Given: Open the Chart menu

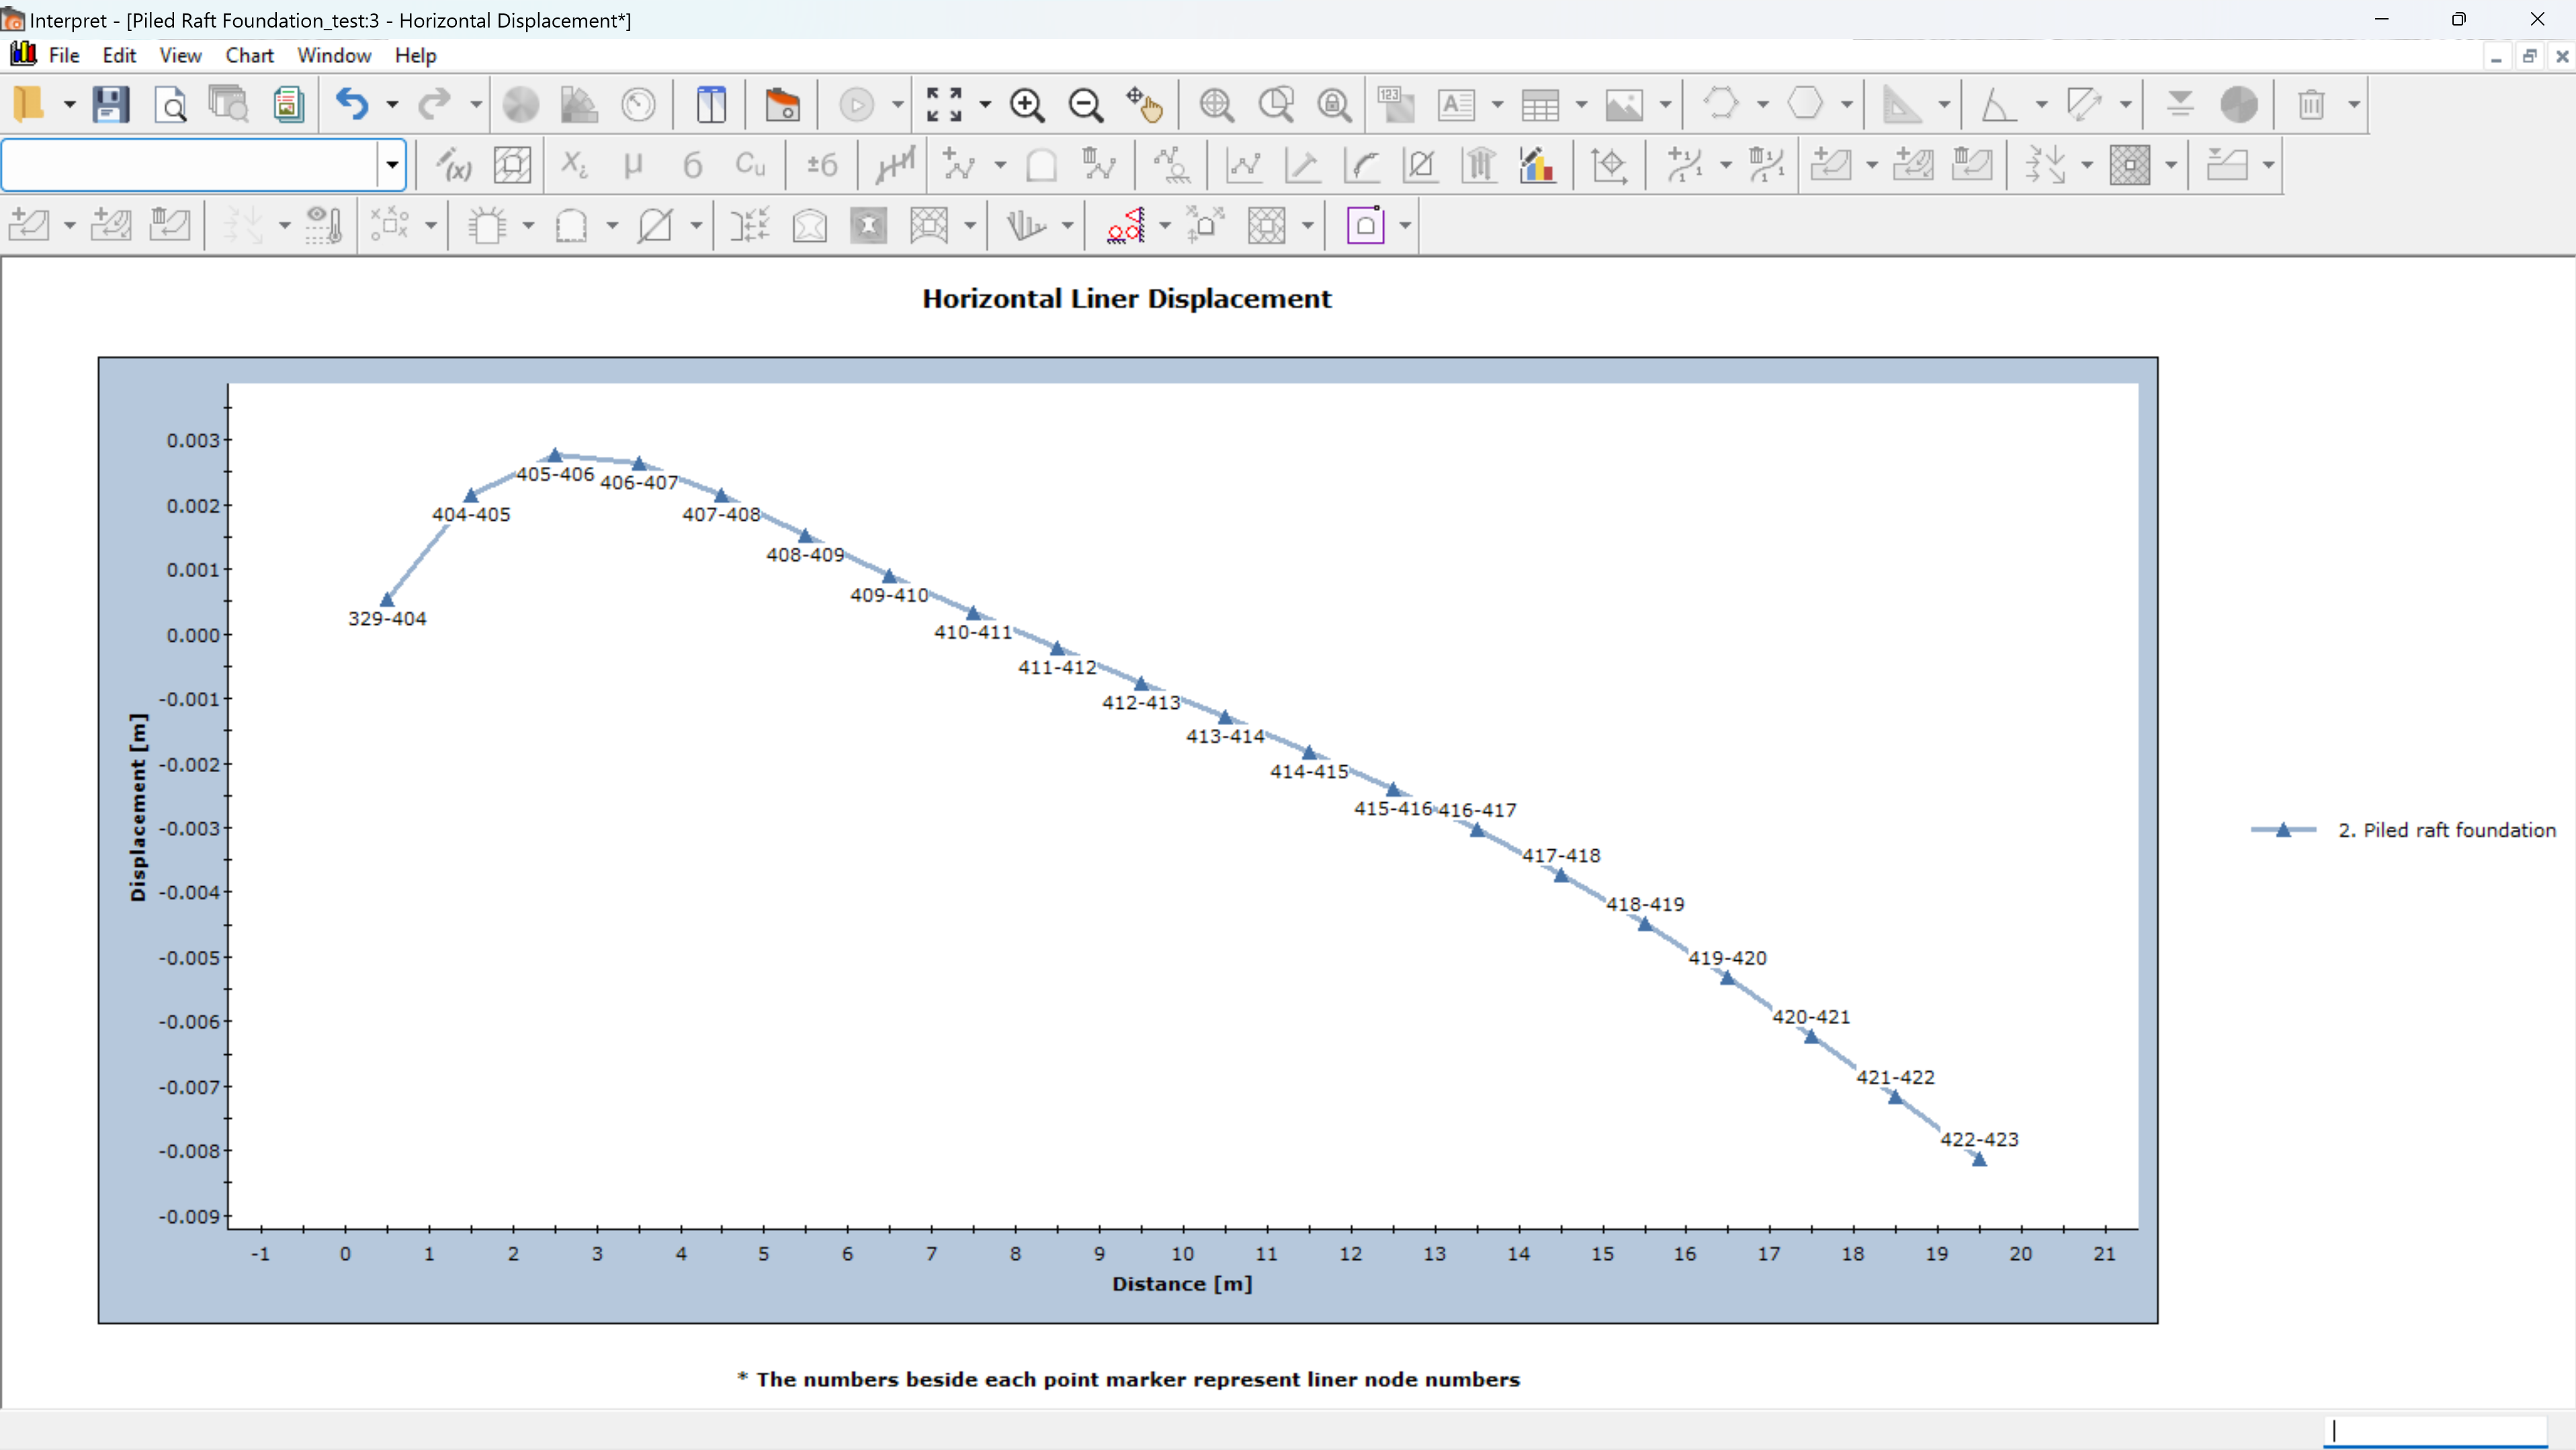Looking at the screenshot, I should tap(249, 55).
